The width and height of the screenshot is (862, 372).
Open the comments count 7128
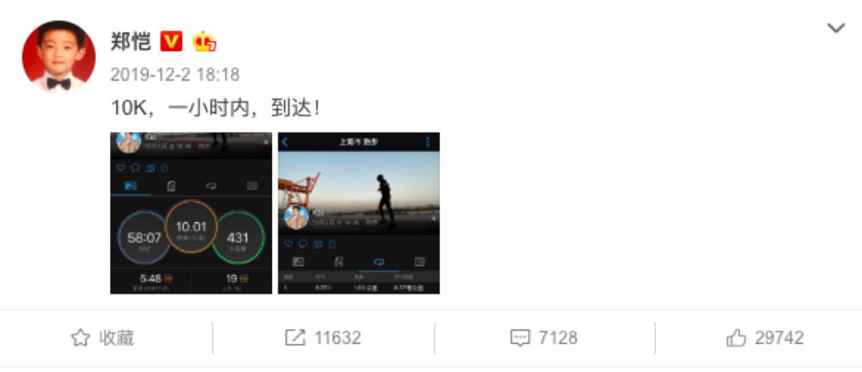coord(558,338)
